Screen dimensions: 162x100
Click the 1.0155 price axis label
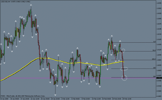coord(159,44)
